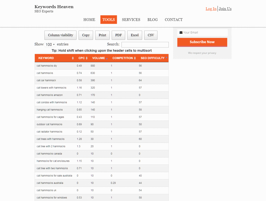Click the CPC column header text
Screen dimensions: 266x201
coord(81,58)
